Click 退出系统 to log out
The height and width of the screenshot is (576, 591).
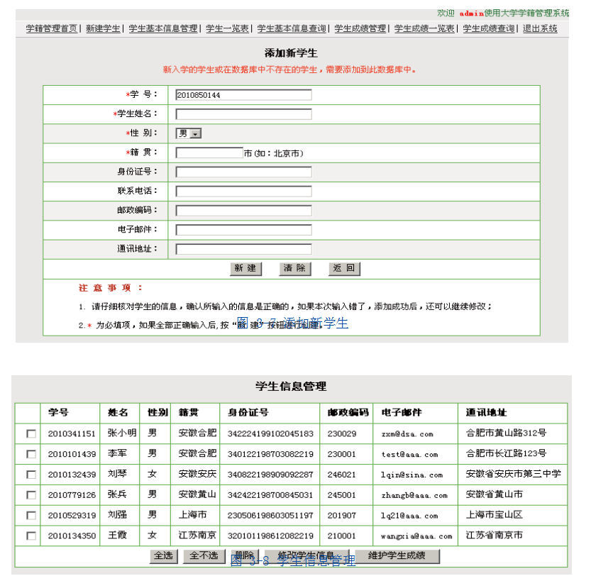coord(540,28)
